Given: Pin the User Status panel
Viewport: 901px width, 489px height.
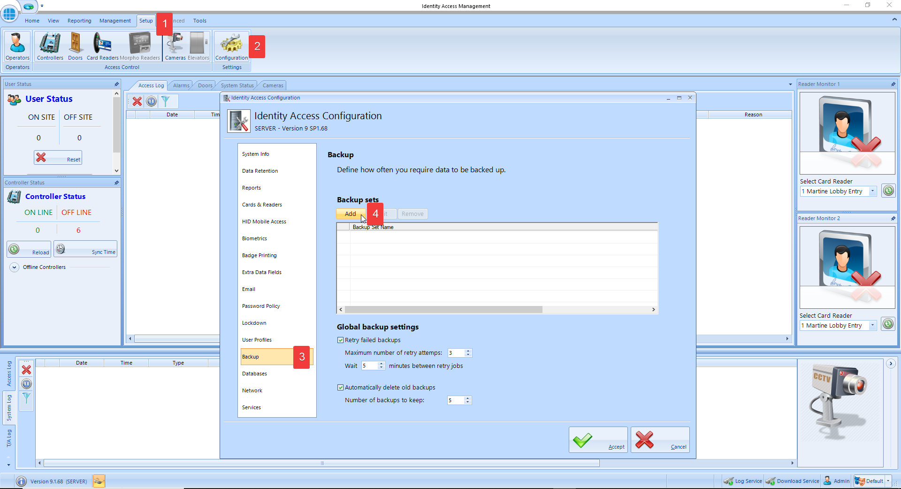Looking at the screenshot, I should coord(116,84).
